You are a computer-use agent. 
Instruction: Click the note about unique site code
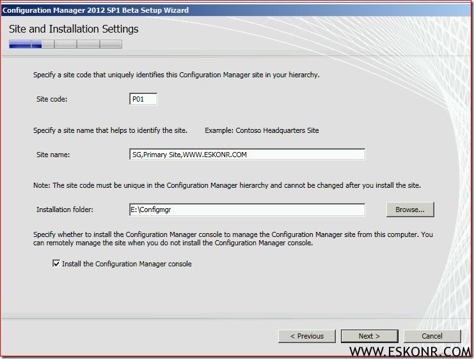coord(227,185)
